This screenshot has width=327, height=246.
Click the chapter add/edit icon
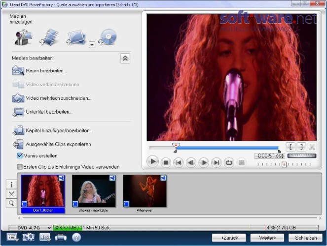[18, 130]
